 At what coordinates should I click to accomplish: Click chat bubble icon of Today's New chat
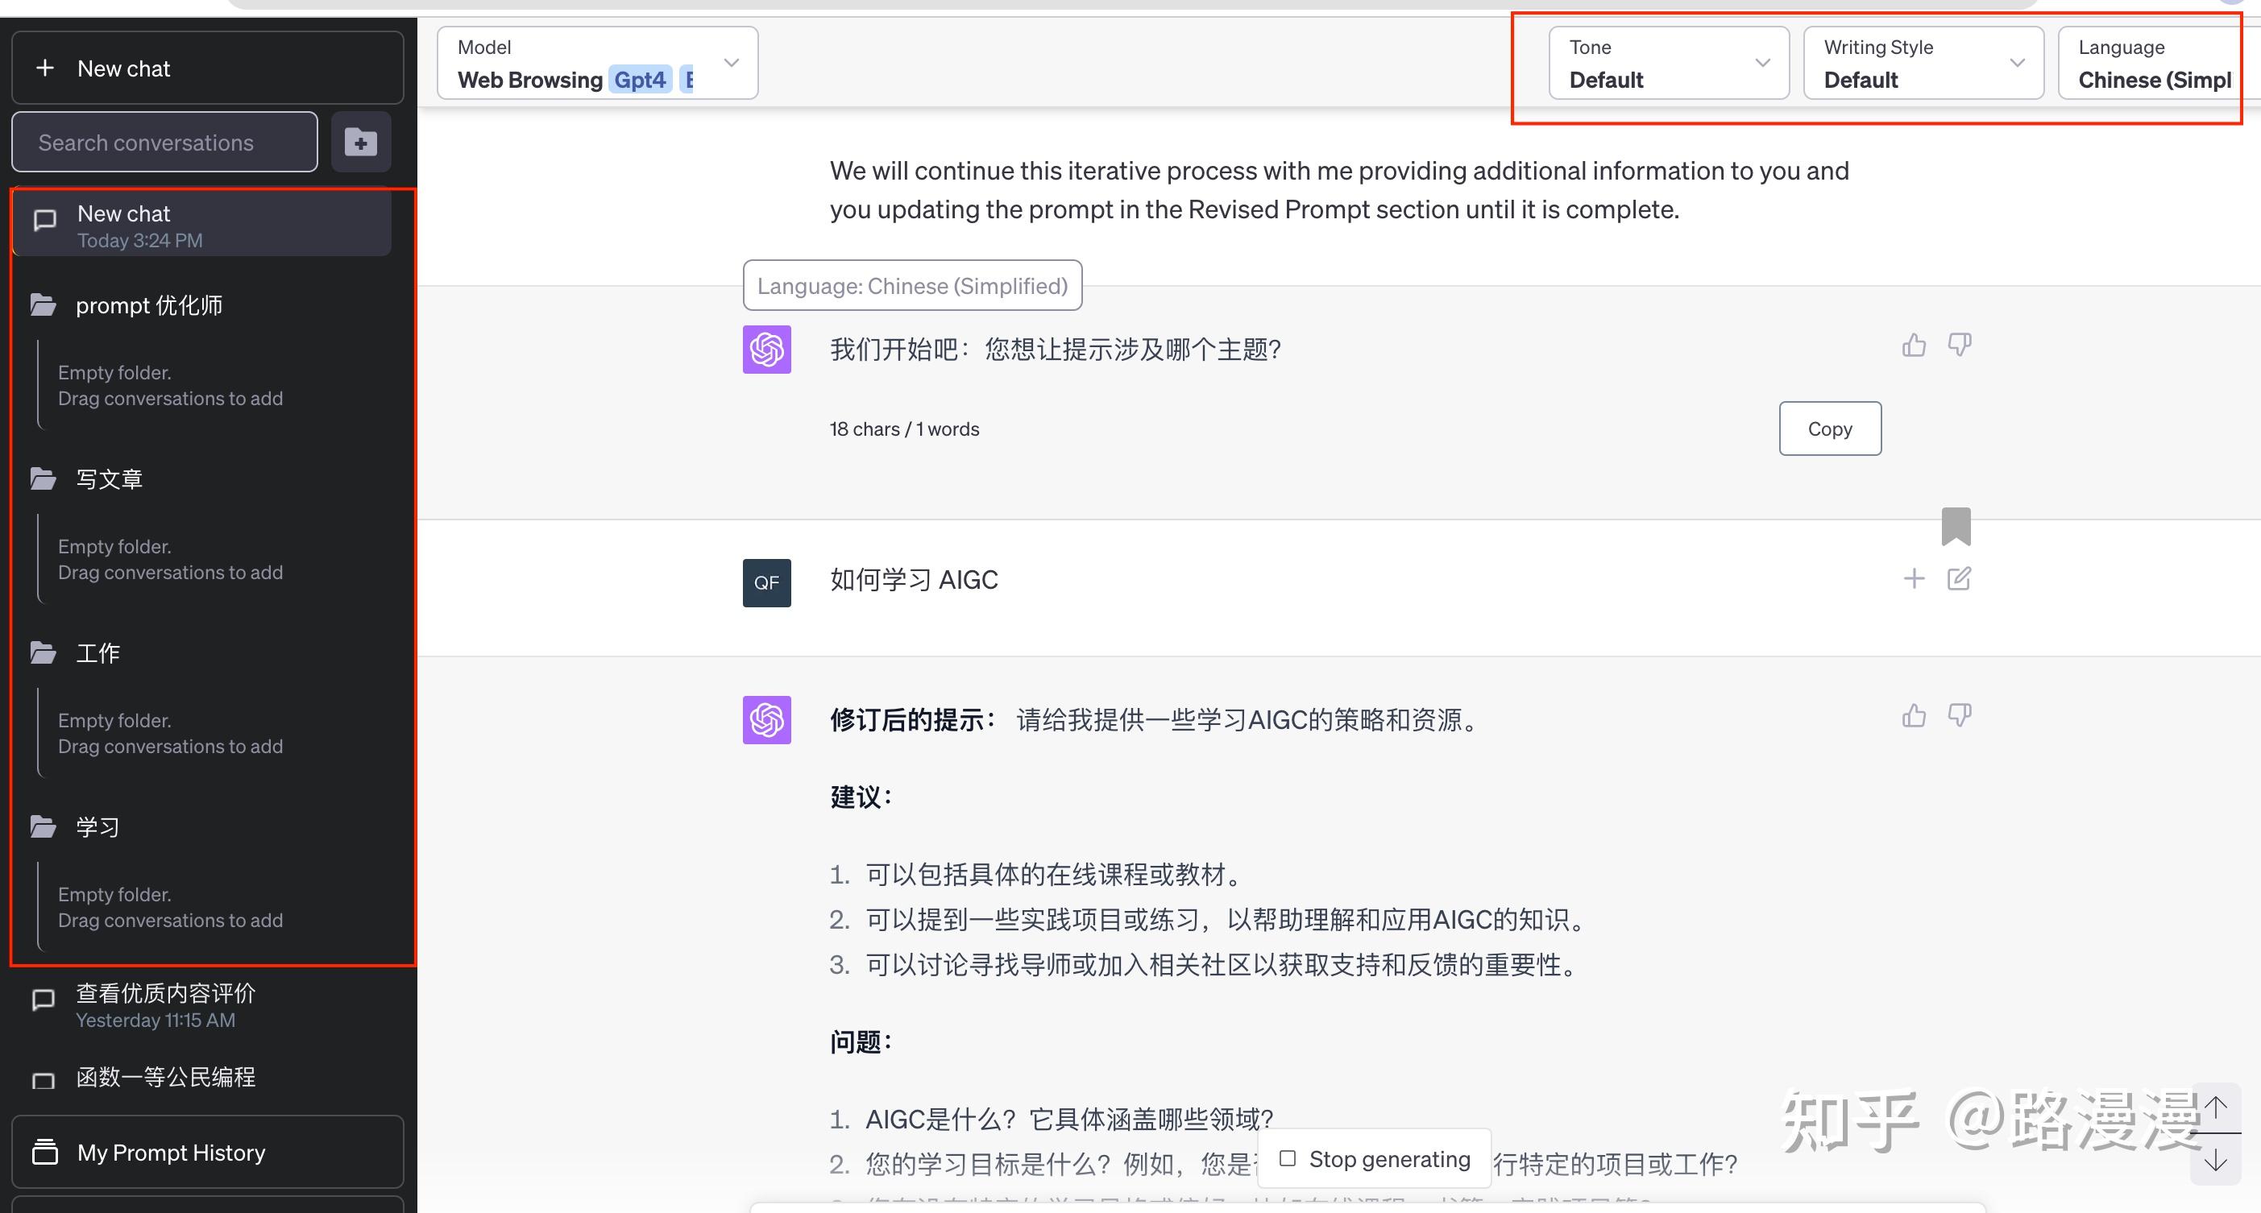45,220
